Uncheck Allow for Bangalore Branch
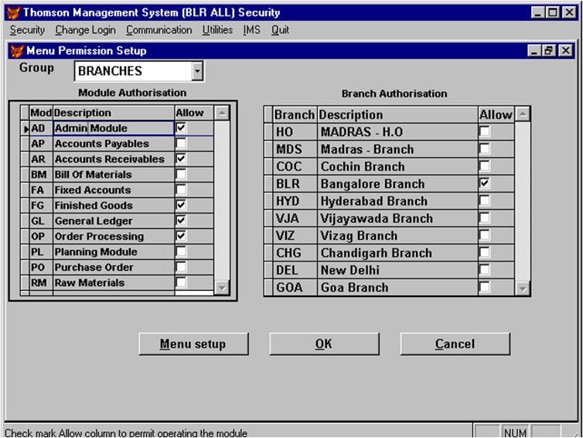Screen dimensions: 583x438 [x=485, y=184]
